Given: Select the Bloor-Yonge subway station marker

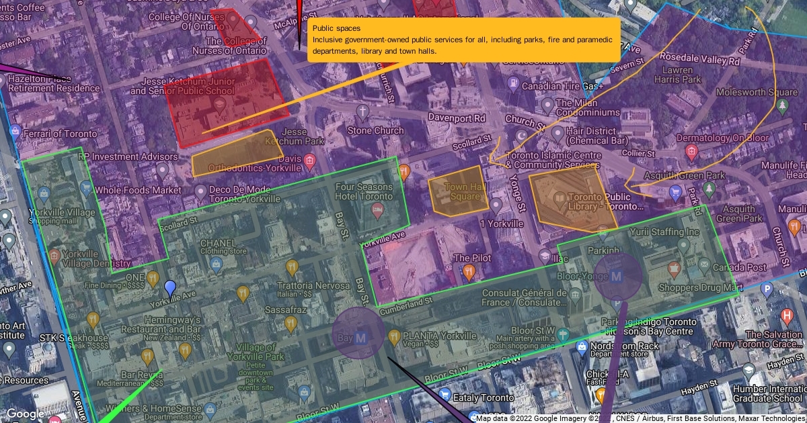Looking at the screenshot, I should (617, 276).
